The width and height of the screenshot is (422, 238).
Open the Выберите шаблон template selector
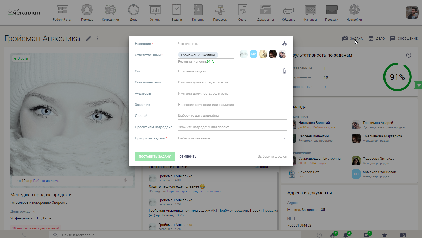click(x=272, y=157)
